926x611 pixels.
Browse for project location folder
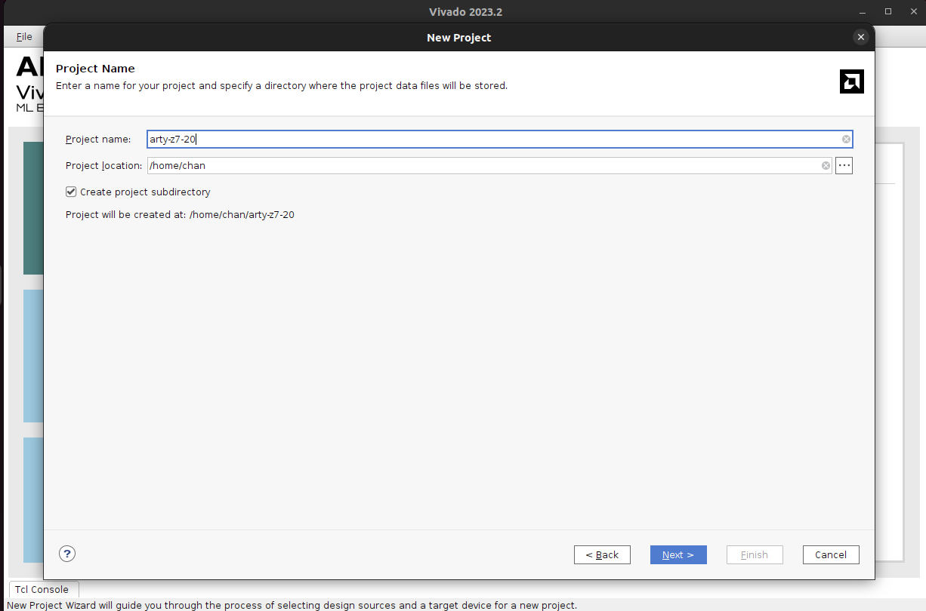pos(844,166)
